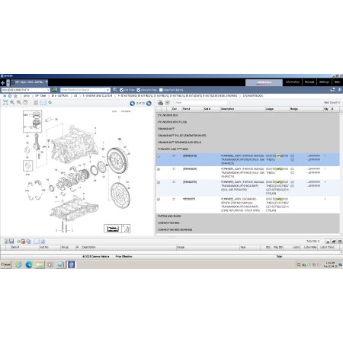Viewport: 343px width, 343px height.
Task: Open the ACDelco tab
Action: [x=264, y=82]
